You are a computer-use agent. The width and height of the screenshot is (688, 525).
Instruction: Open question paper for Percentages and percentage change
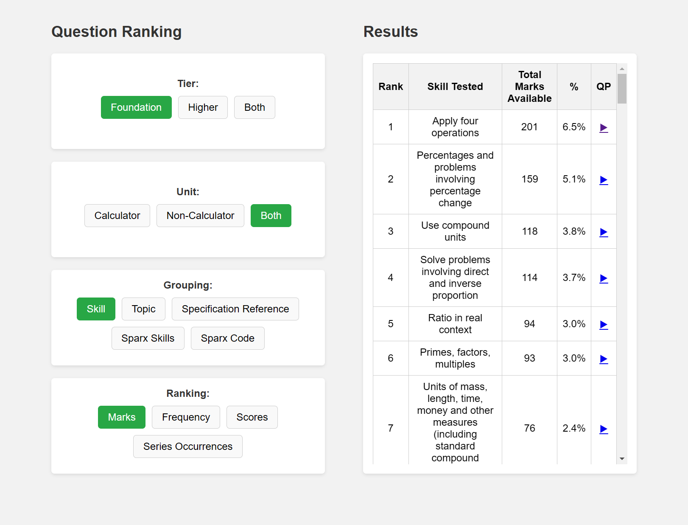point(603,180)
